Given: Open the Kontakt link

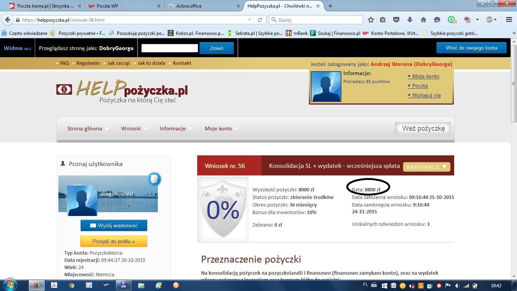Looking at the screenshot, I should pos(182,63).
